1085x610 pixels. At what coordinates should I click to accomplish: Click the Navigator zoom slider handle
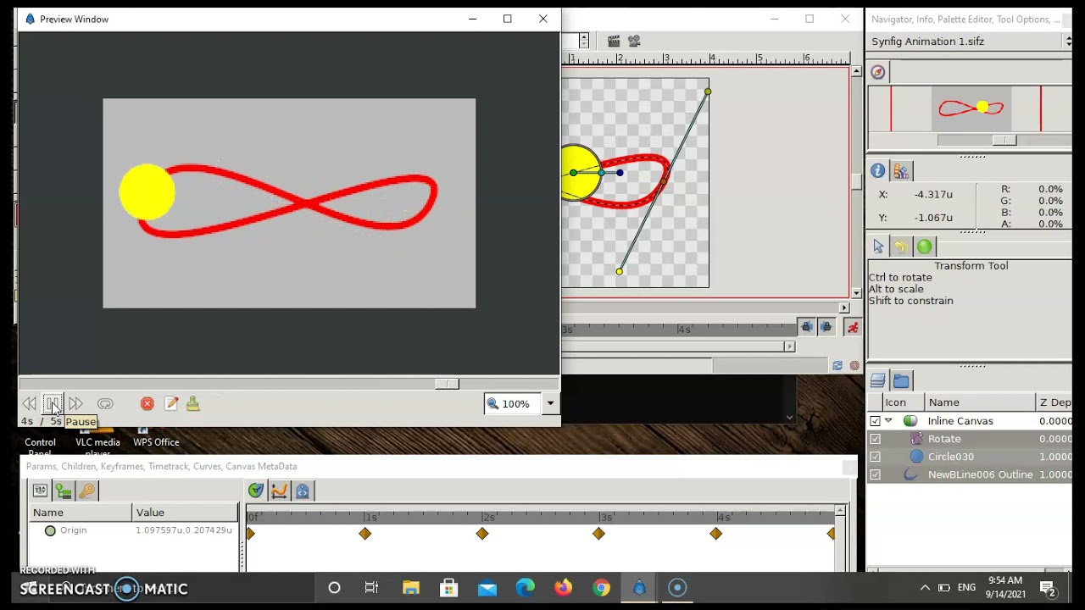[x=1004, y=141]
